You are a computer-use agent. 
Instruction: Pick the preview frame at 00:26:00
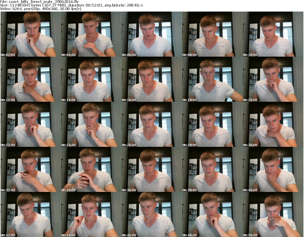point(152,124)
